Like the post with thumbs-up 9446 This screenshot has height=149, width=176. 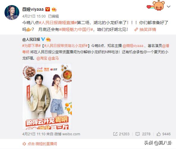pos(158,134)
